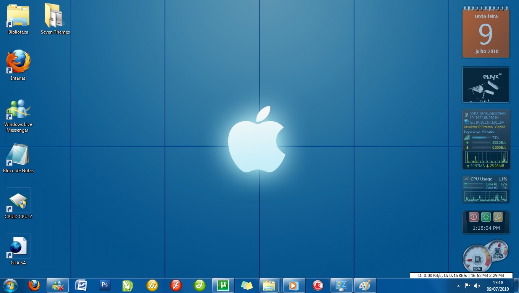Open Windows Live Messenger desktop shortcut

point(18,116)
